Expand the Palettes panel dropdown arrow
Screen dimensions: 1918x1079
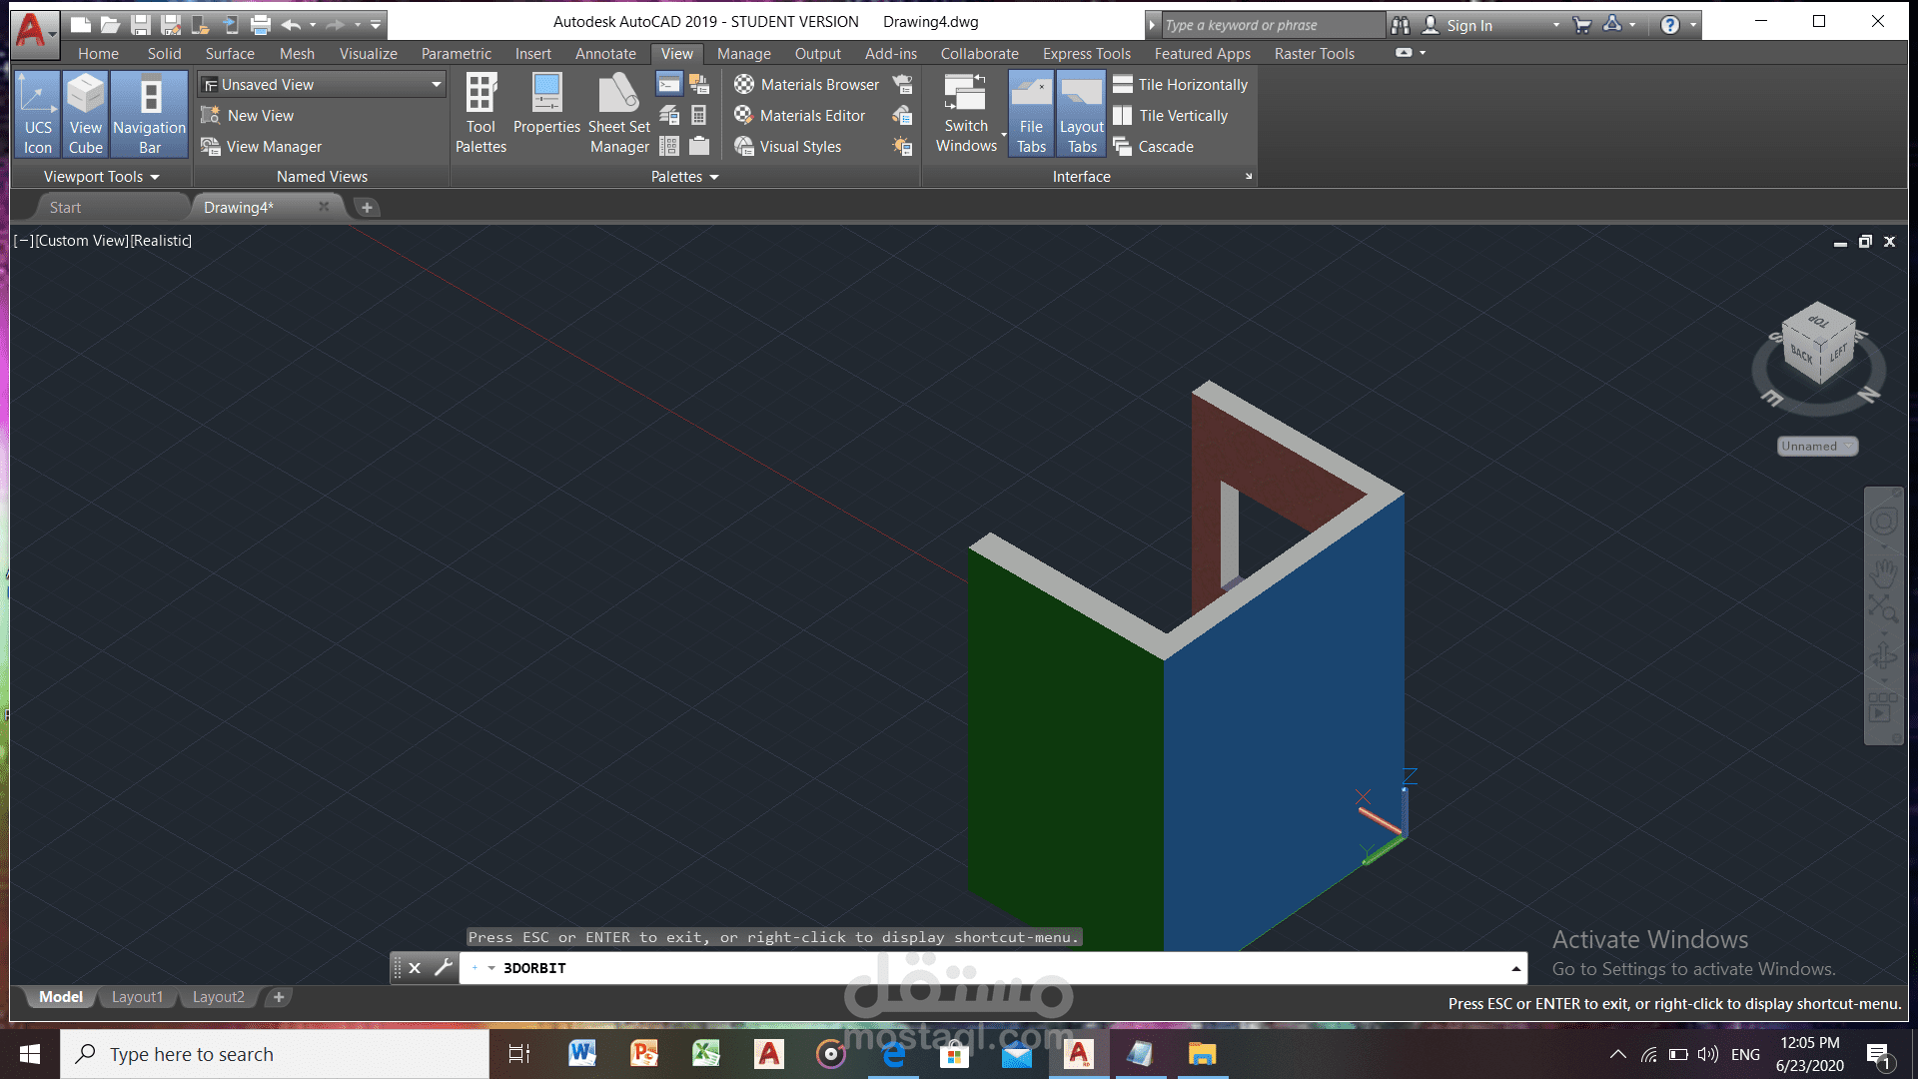[714, 177]
